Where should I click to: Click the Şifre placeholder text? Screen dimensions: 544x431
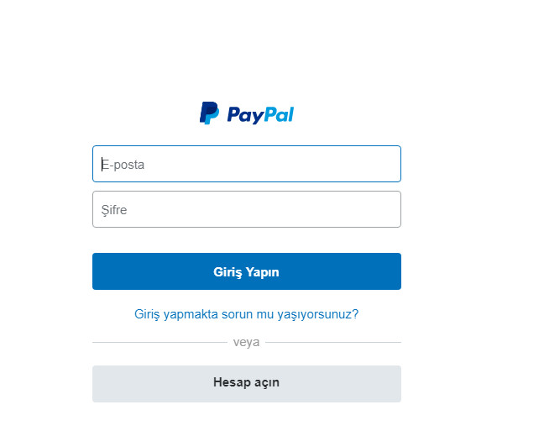point(114,210)
